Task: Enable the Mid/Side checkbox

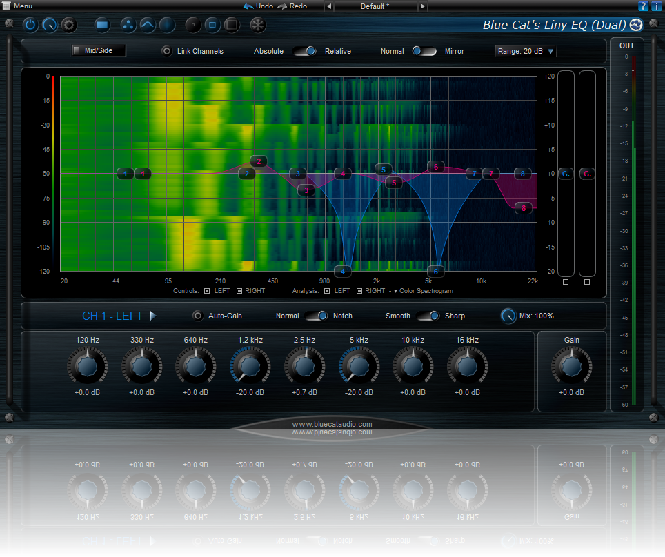Action: point(77,50)
